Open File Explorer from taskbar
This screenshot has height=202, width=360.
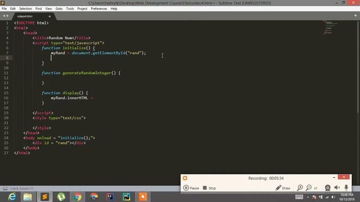pos(28,197)
